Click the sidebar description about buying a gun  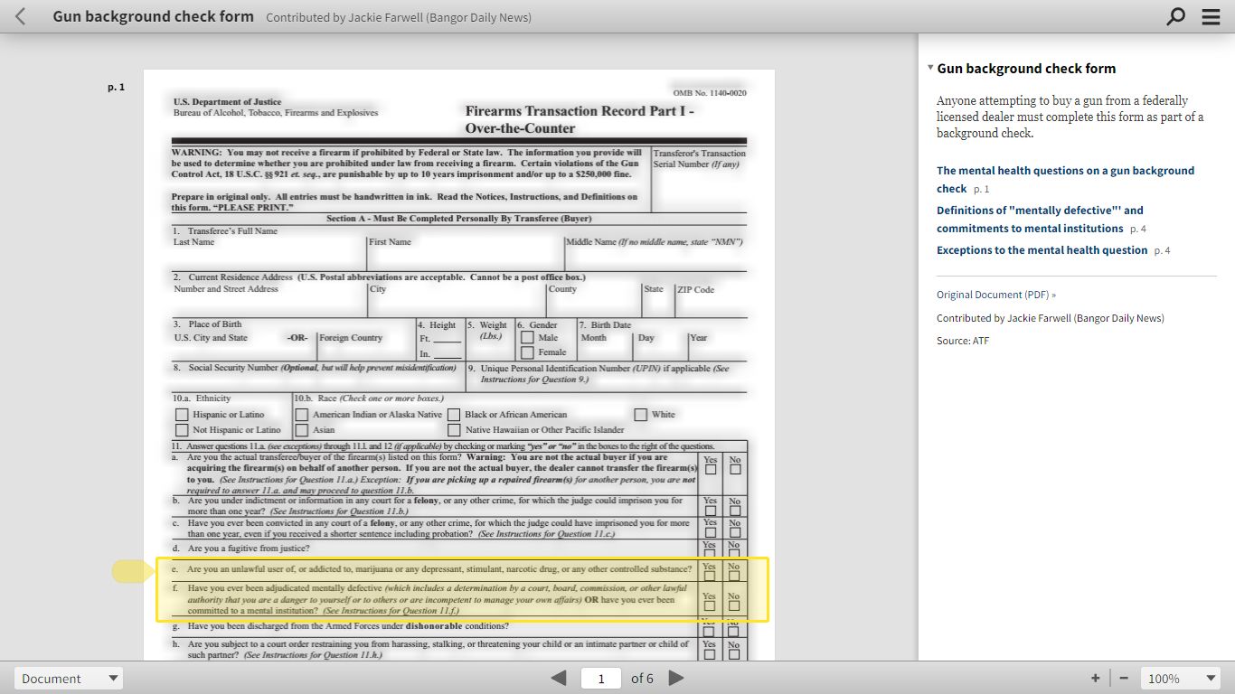tap(1070, 117)
